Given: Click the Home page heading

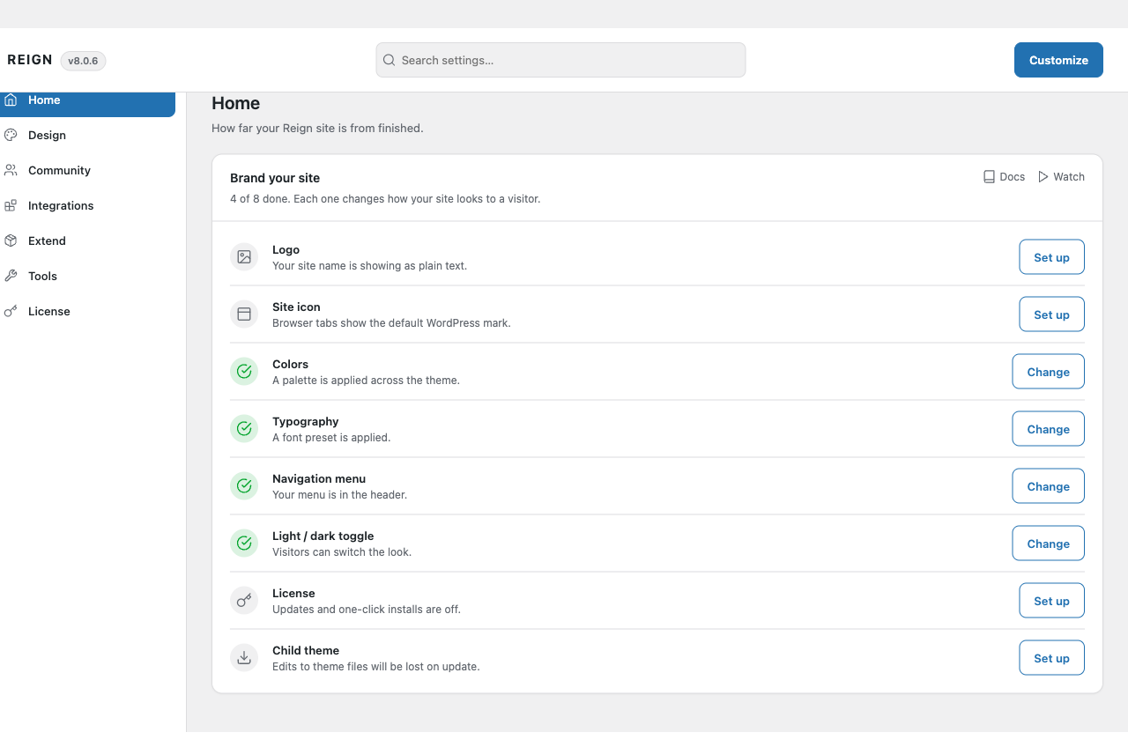Looking at the screenshot, I should click(x=235, y=103).
